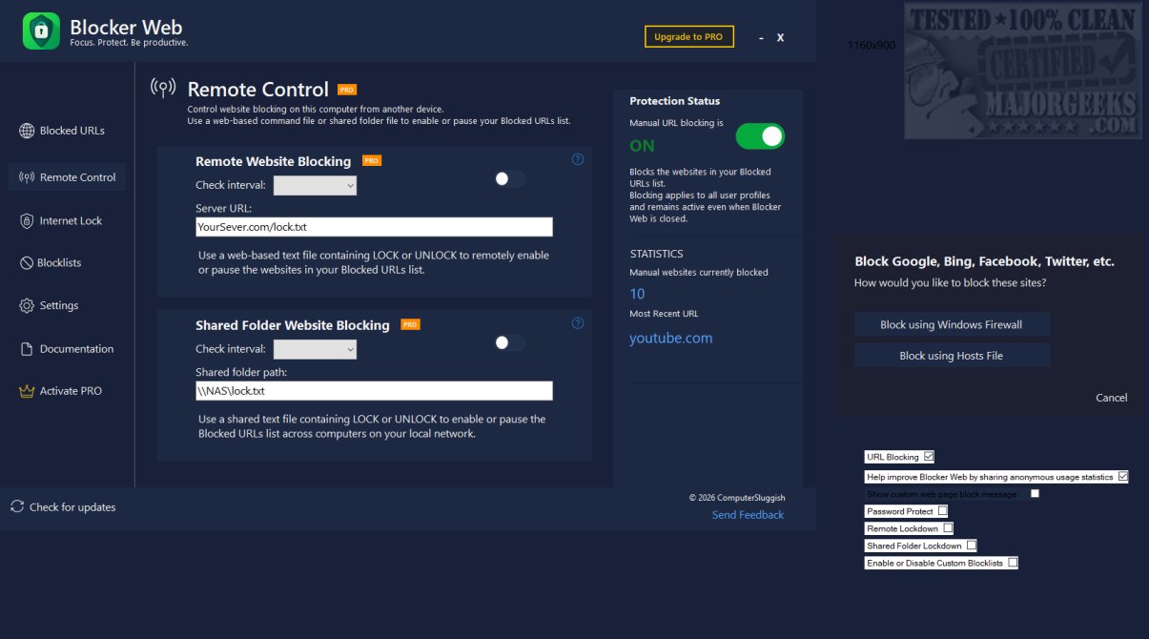
Task: Click Check for updates
Action: click(x=63, y=506)
